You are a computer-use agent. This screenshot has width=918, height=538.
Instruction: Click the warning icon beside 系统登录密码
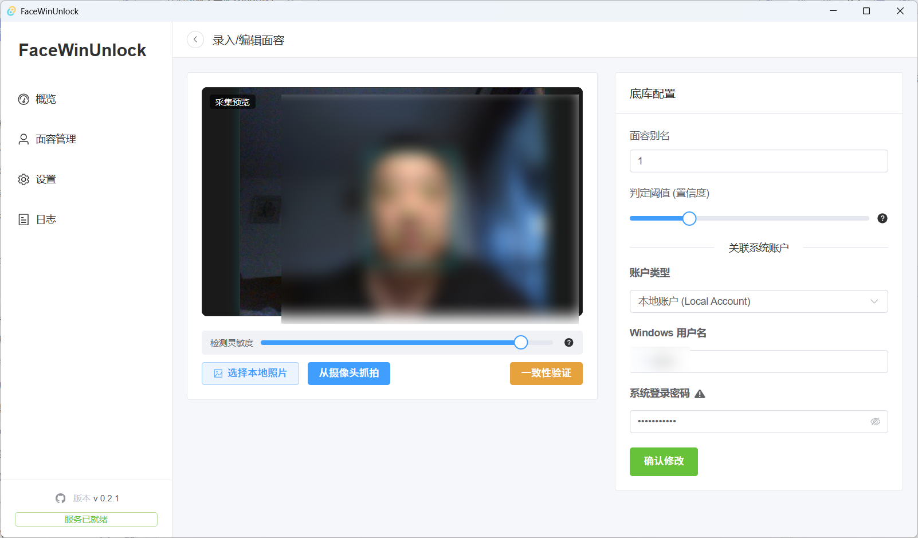700,394
